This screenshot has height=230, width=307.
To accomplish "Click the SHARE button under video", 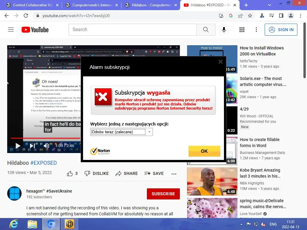I will click(x=127, y=173).
